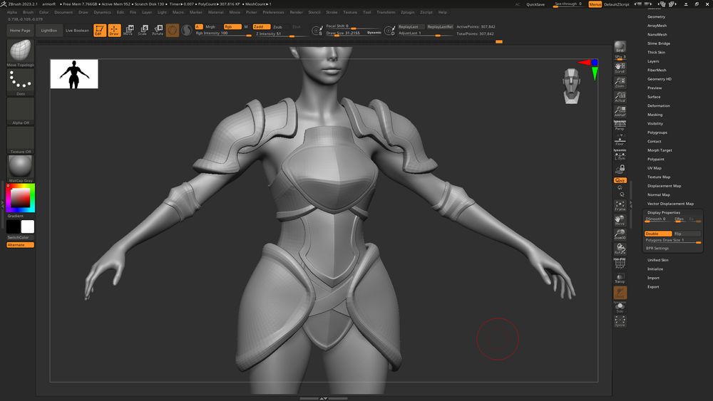Image resolution: width=713 pixels, height=401 pixels.
Task: Click the Frame icon in right shelf
Action: (620, 206)
